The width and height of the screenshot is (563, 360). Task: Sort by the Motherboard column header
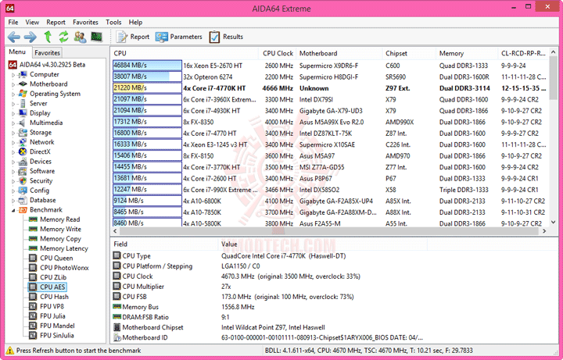coord(339,53)
